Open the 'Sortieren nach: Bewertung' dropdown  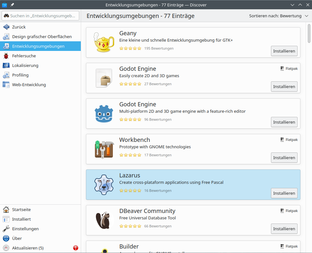pyautogui.click(x=278, y=16)
